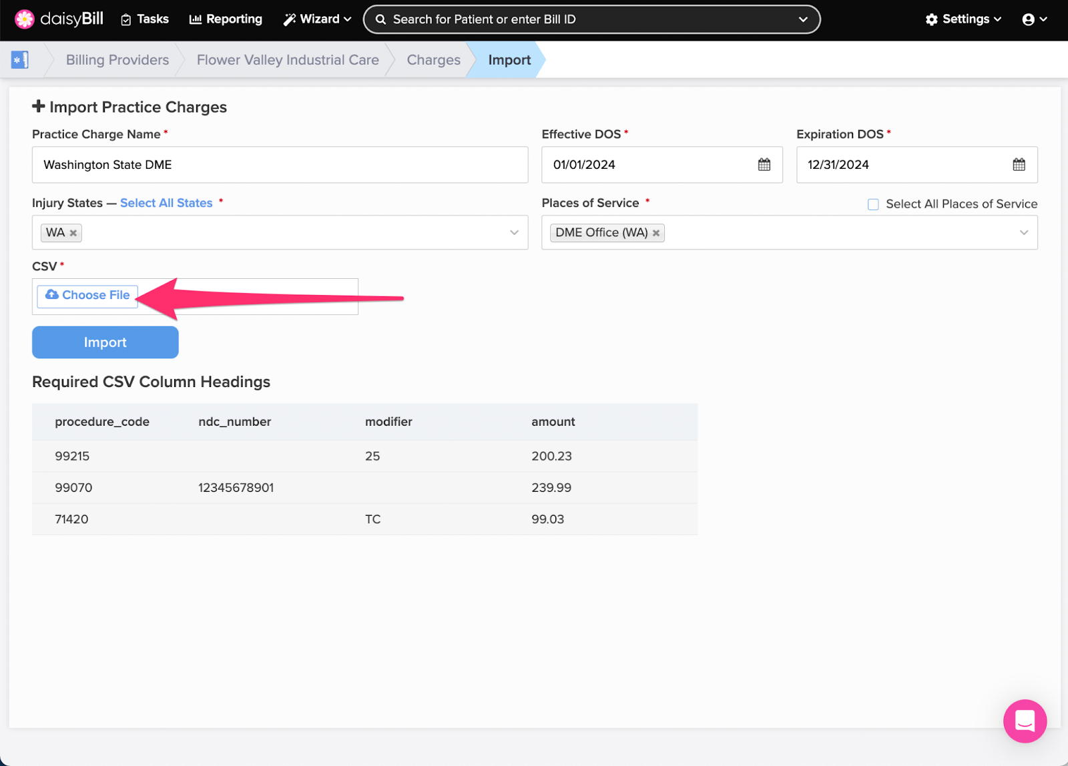Select the 239.99 amount cell

tap(551, 488)
